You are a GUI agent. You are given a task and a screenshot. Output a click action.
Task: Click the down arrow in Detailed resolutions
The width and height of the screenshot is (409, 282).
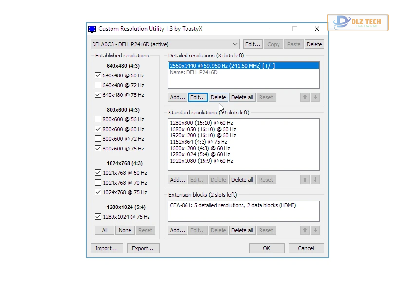click(315, 97)
